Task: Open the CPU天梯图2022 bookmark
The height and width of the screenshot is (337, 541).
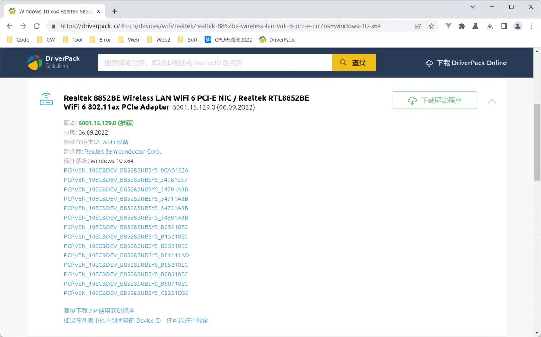Action: point(228,39)
